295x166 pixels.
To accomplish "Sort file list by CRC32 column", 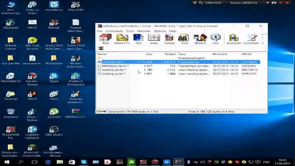I will pos(246,54).
